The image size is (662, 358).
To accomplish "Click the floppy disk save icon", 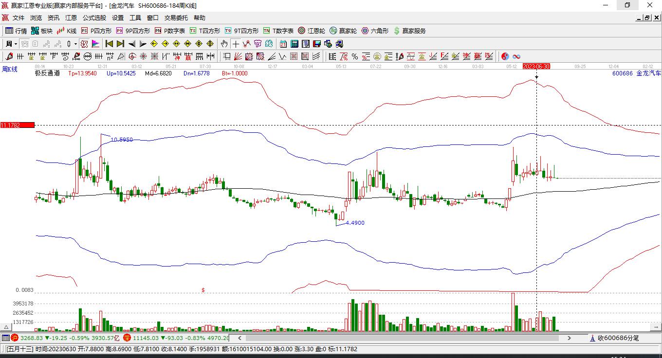I will click(x=317, y=44).
